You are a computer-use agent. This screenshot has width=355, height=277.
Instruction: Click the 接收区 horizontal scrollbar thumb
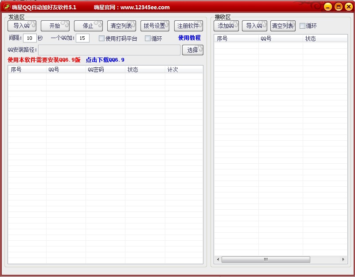[x=266, y=259]
